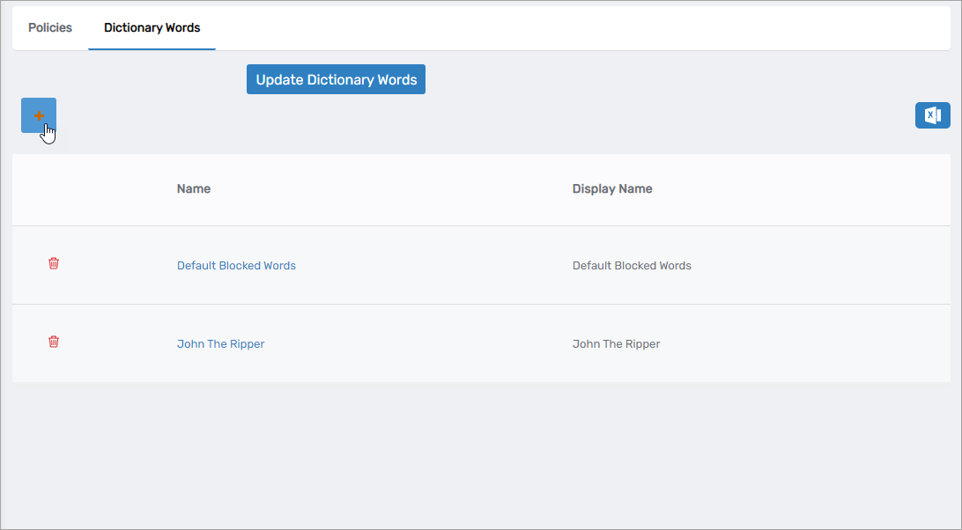Sort by the Display Name column header
This screenshot has width=962, height=530.
[612, 189]
